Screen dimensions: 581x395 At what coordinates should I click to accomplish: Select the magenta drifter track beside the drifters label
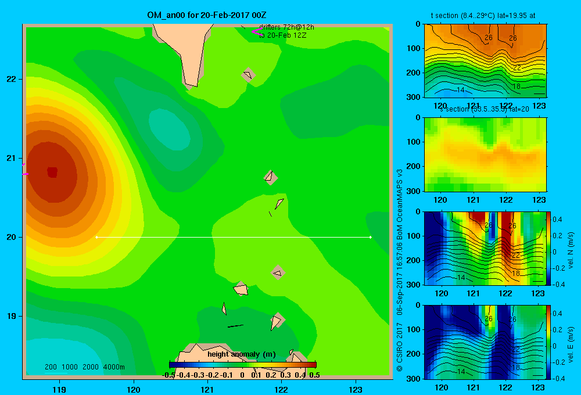(x=257, y=32)
